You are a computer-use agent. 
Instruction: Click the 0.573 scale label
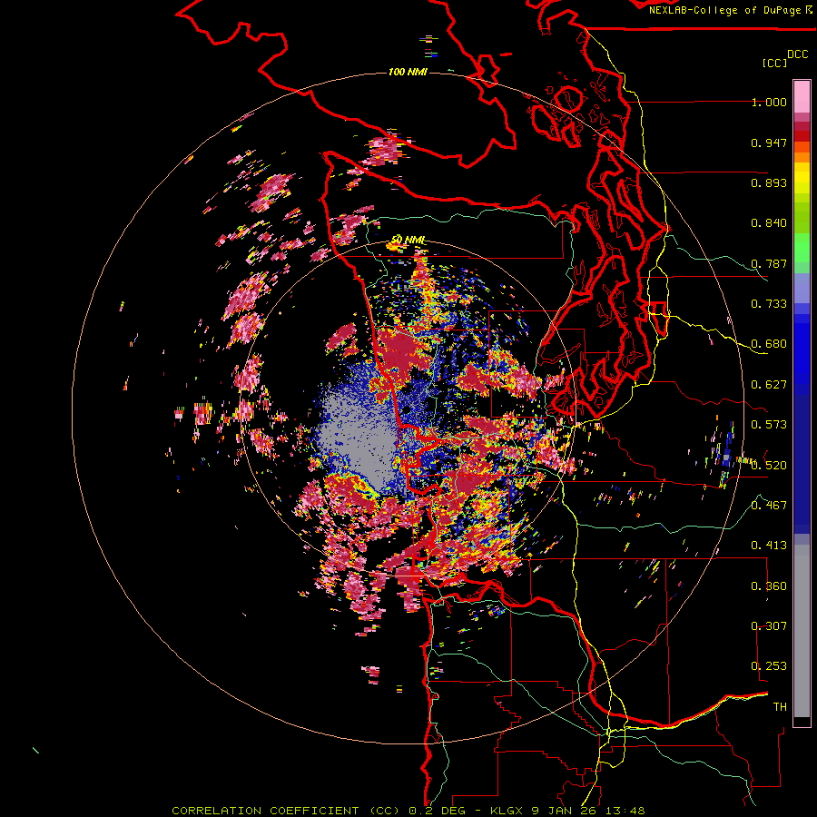click(769, 425)
